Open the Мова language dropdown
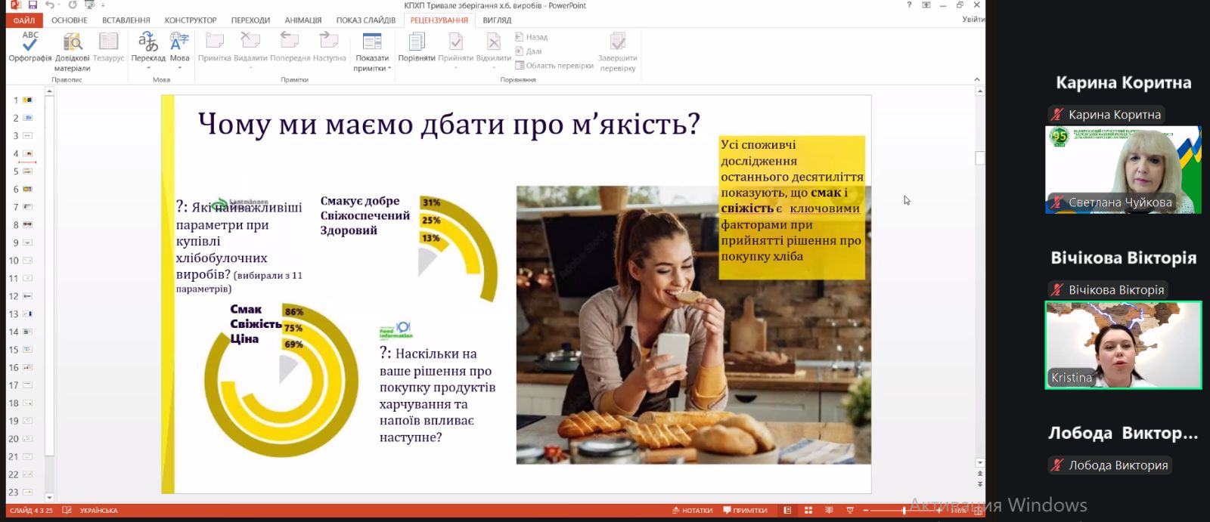The width and height of the screenshot is (1210, 522). click(x=180, y=68)
